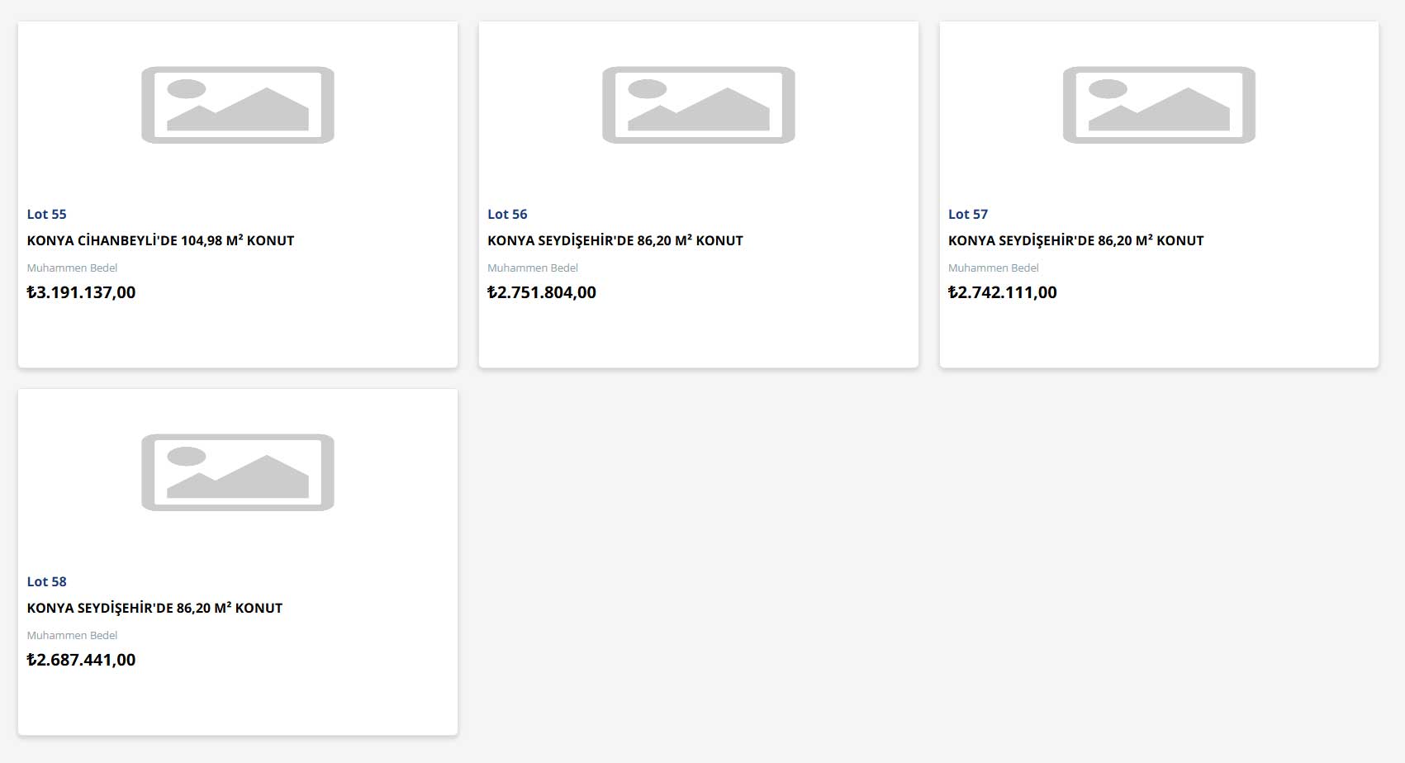1405x763 pixels.
Task: Open the Lot 55 label link
Action: pyautogui.click(x=46, y=214)
